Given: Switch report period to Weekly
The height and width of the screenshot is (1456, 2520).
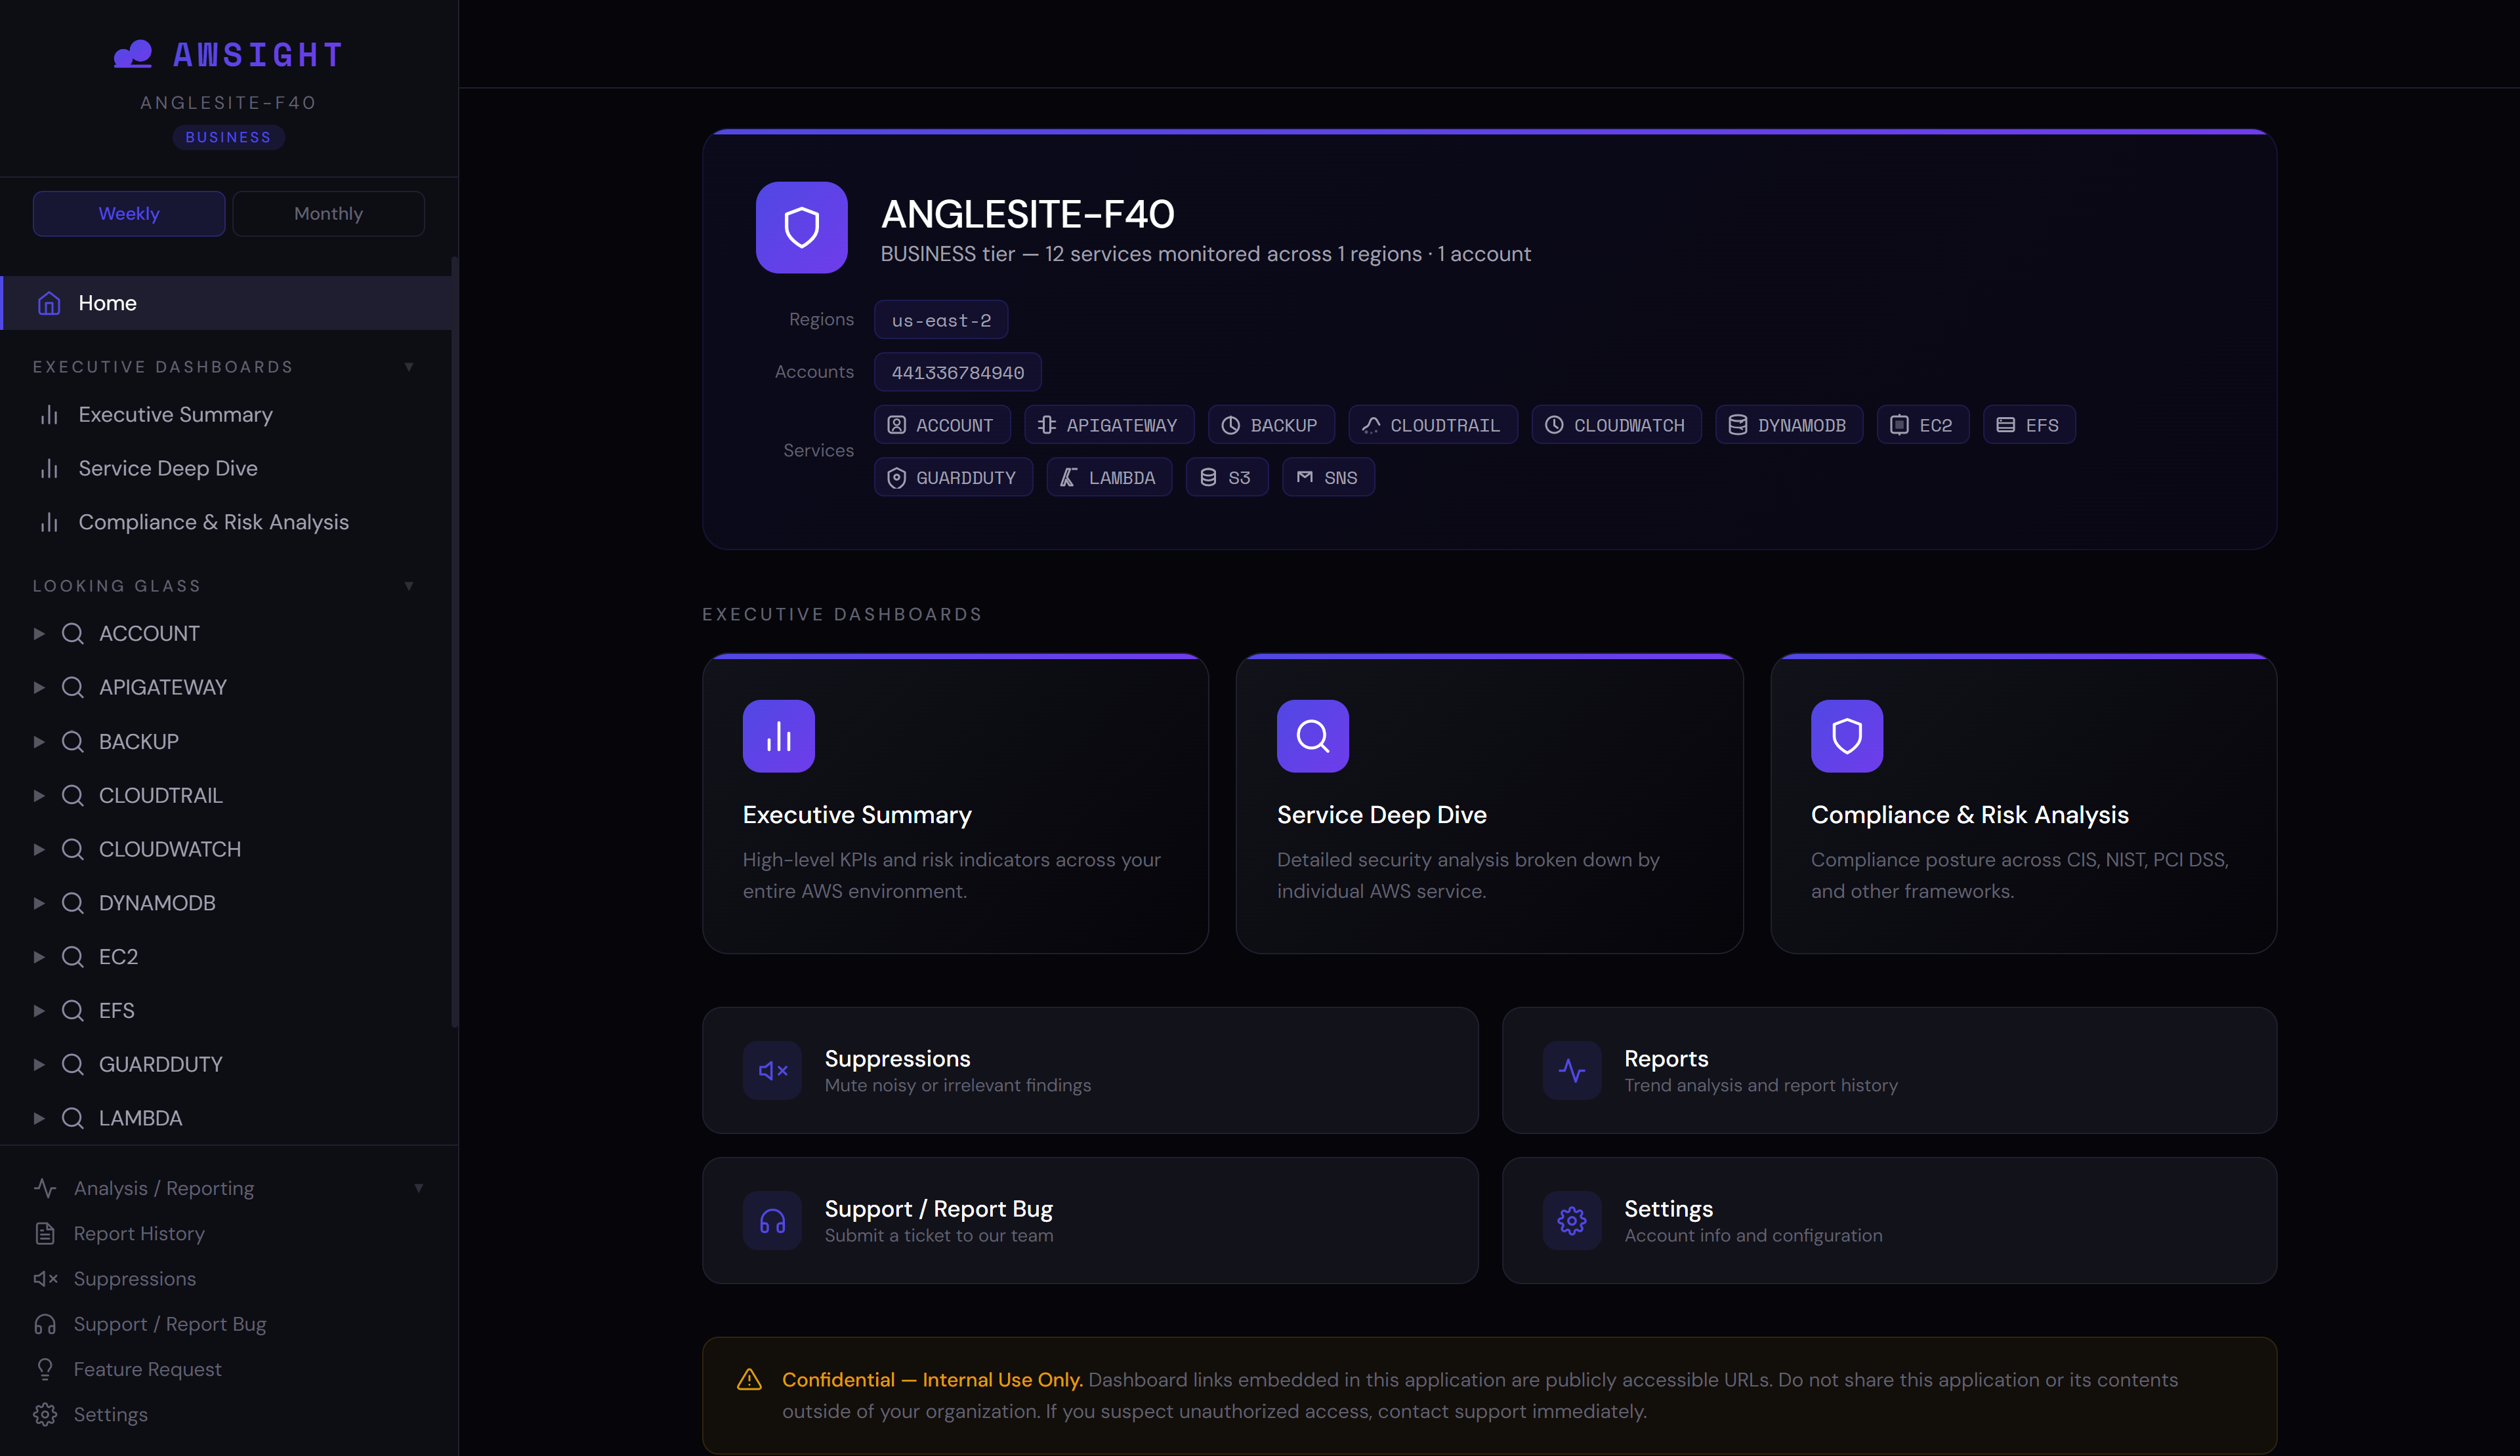Looking at the screenshot, I should coord(129,214).
